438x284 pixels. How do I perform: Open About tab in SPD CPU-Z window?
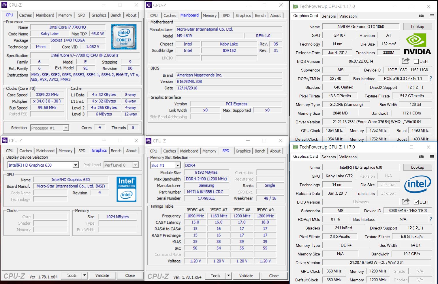pyautogui.click(x=275, y=151)
